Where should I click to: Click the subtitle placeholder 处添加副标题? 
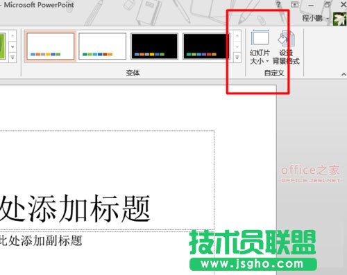(41, 240)
